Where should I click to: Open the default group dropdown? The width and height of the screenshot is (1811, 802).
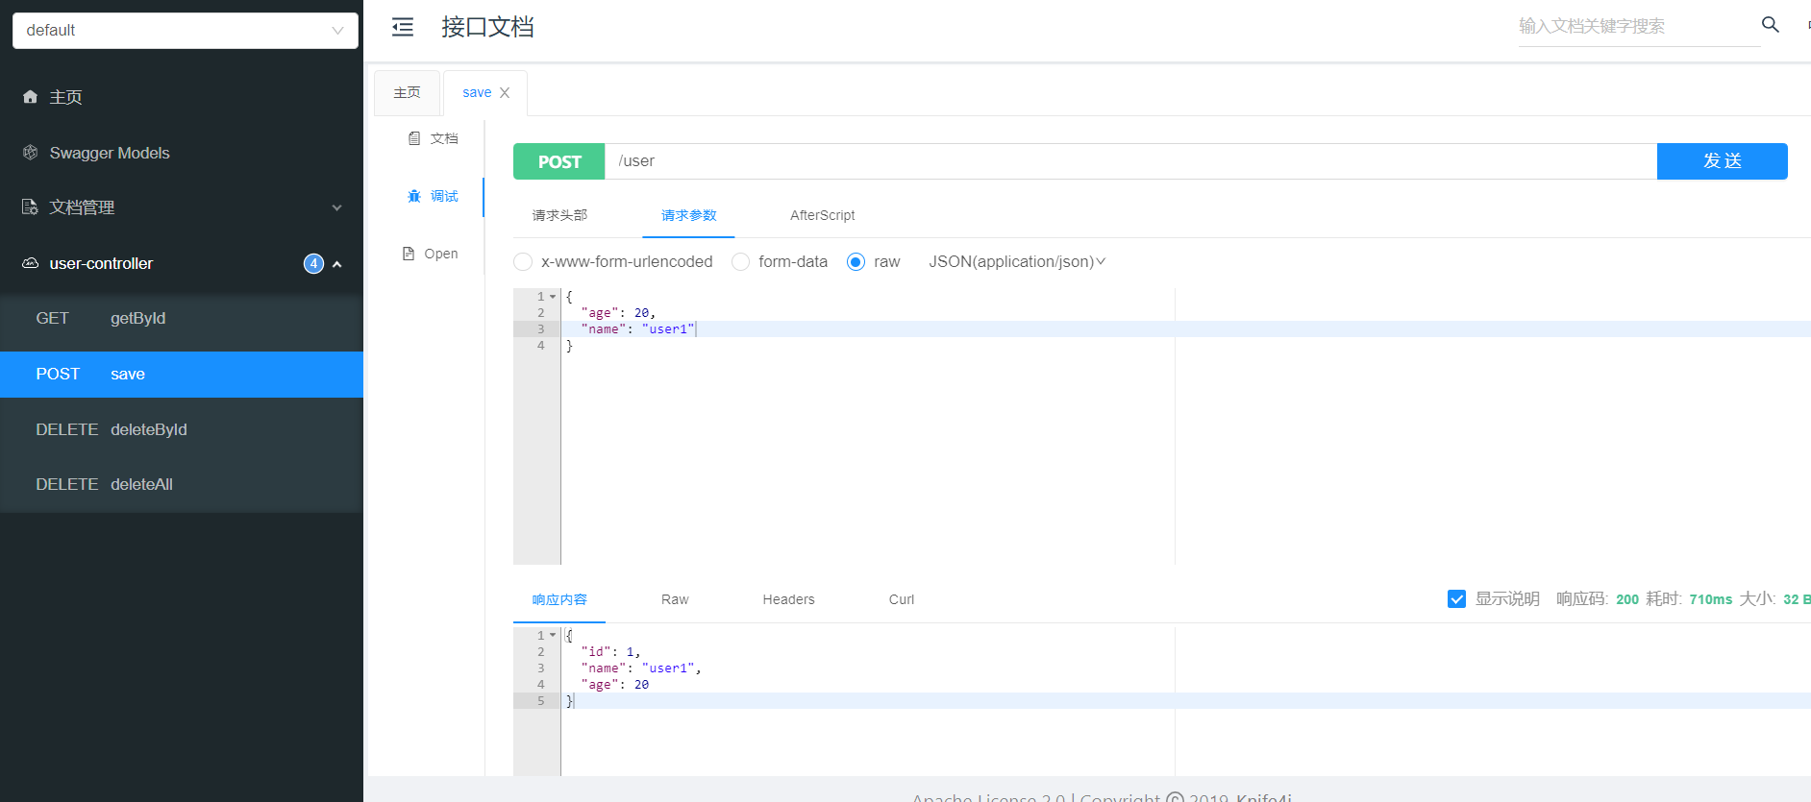tap(186, 31)
